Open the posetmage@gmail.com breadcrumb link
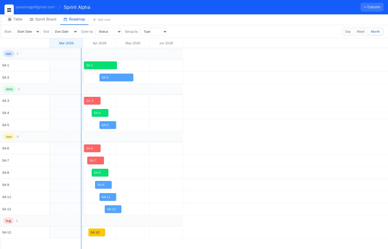 coord(35,7)
